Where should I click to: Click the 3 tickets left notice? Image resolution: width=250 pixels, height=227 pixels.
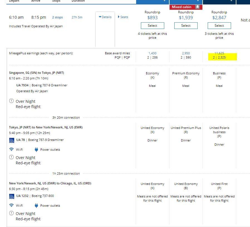pyautogui.click(x=219, y=36)
